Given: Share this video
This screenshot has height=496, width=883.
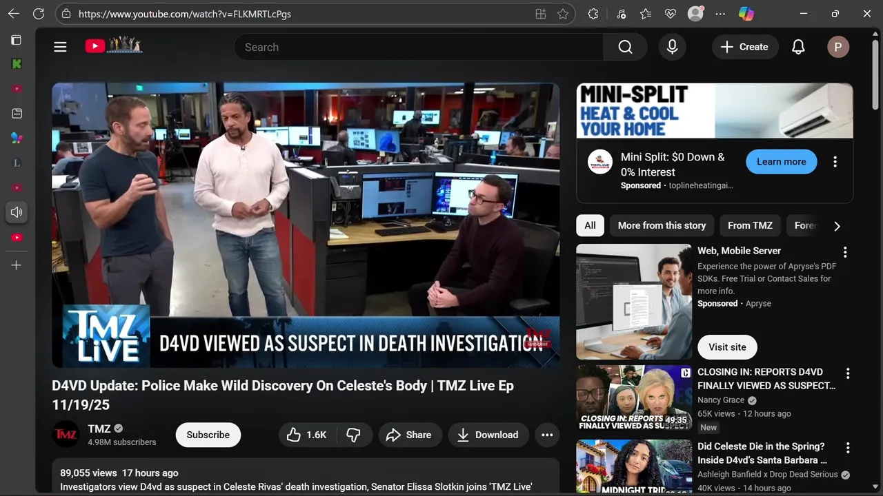Looking at the screenshot, I should [409, 435].
